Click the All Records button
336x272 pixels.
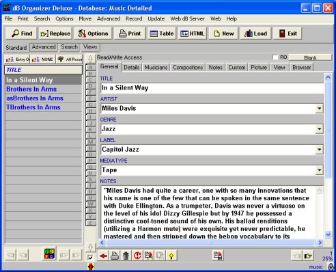[69, 59]
